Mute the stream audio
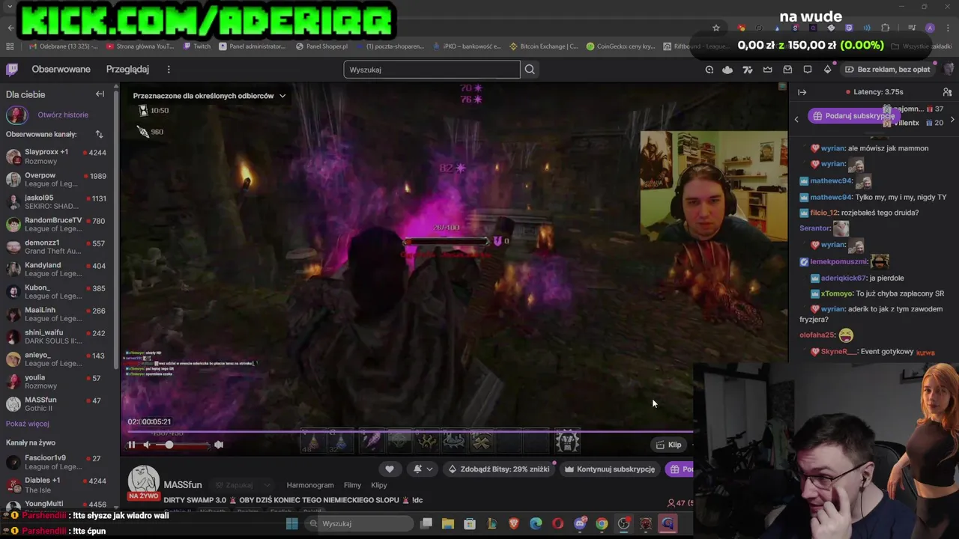 point(147,445)
